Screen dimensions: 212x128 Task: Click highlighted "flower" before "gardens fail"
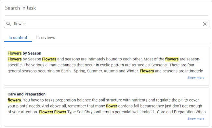(x=112, y=106)
